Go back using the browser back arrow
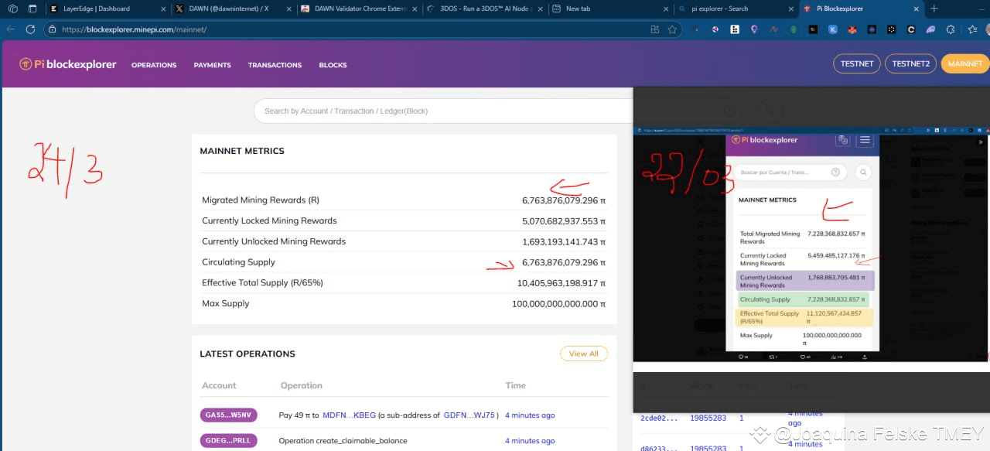The image size is (990, 451). coord(11,29)
